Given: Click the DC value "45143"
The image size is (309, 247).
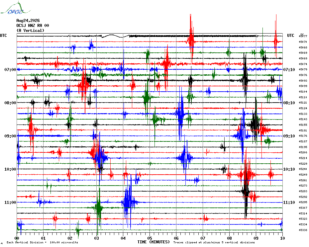Looking at the screenshot, I should 303,119.
